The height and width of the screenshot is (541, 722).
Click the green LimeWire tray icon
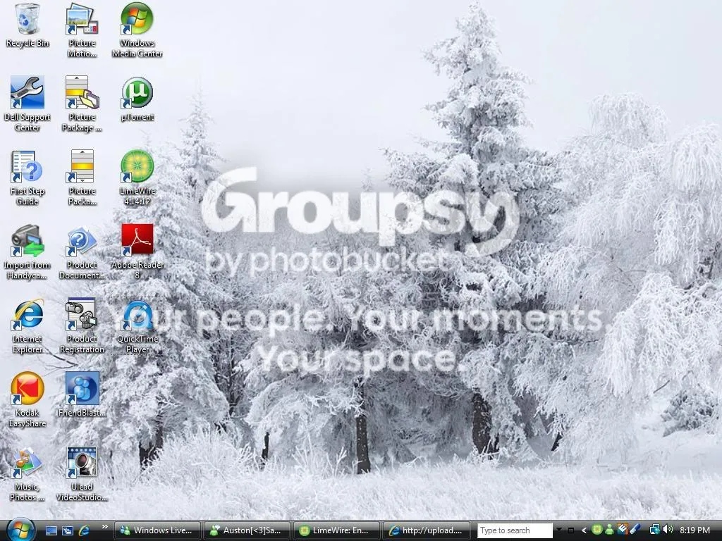pyautogui.click(x=596, y=530)
